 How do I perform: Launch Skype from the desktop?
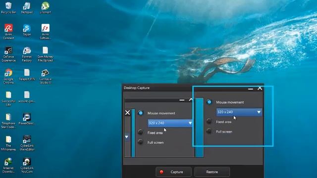coord(27,30)
